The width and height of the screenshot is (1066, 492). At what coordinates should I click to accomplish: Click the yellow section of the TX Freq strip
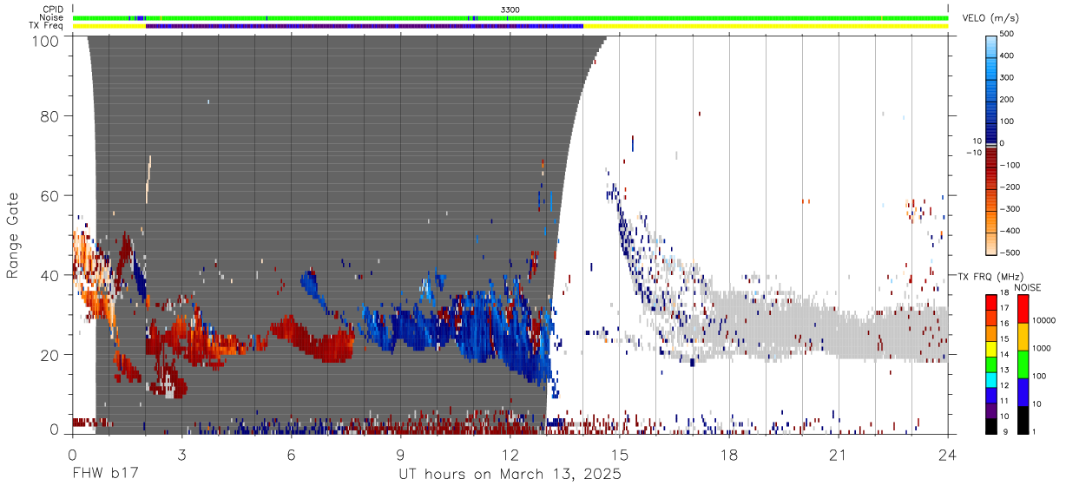tap(766, 26)
